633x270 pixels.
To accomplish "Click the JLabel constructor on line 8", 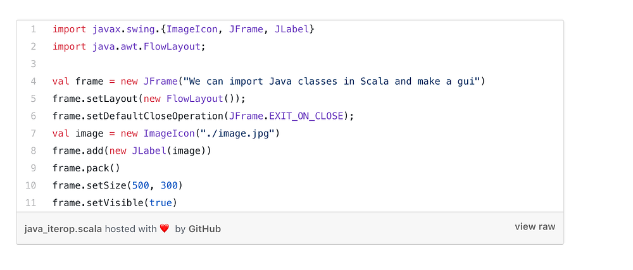I will pyautogui.click(x=149, y=150).
